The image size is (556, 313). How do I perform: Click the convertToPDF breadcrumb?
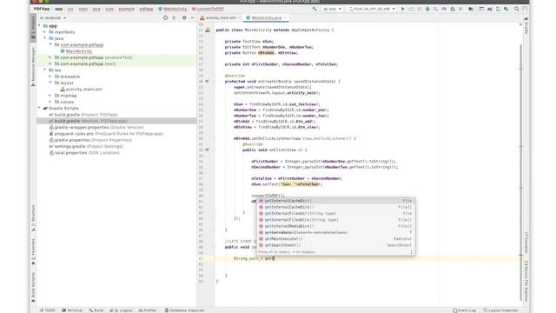[x=208, y=9]
